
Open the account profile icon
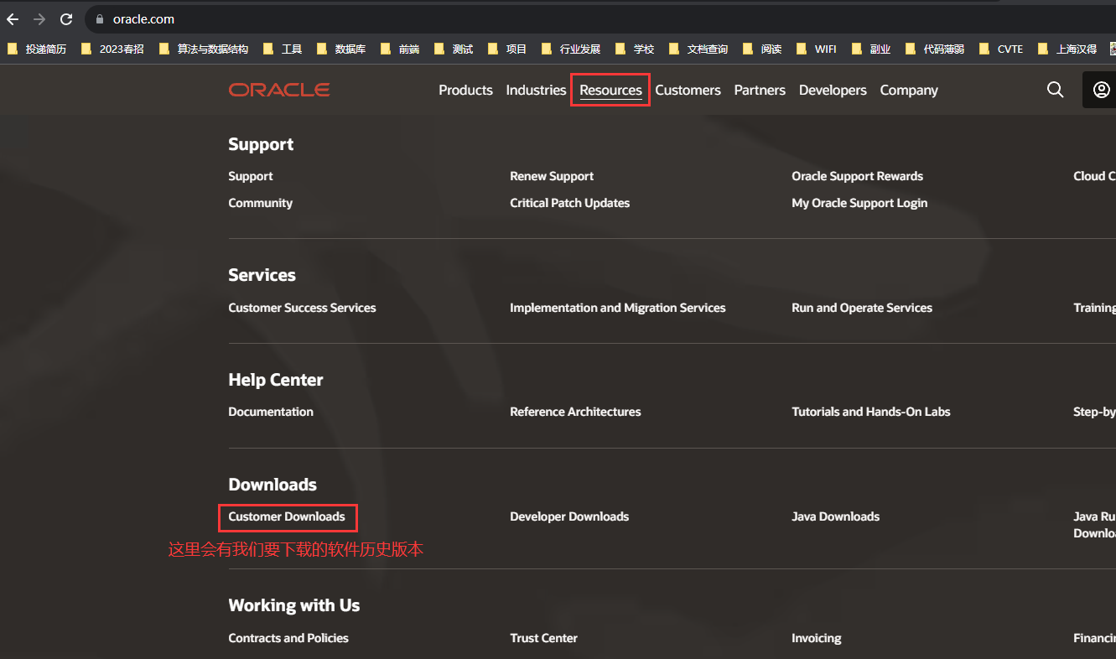(x=1102, y=90)
